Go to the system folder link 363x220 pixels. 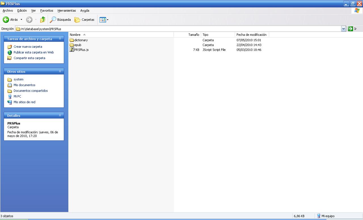[x=18, y=79]
